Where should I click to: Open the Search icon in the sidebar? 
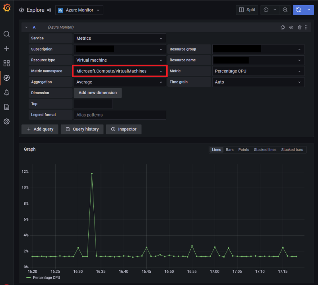pos(7,34)
